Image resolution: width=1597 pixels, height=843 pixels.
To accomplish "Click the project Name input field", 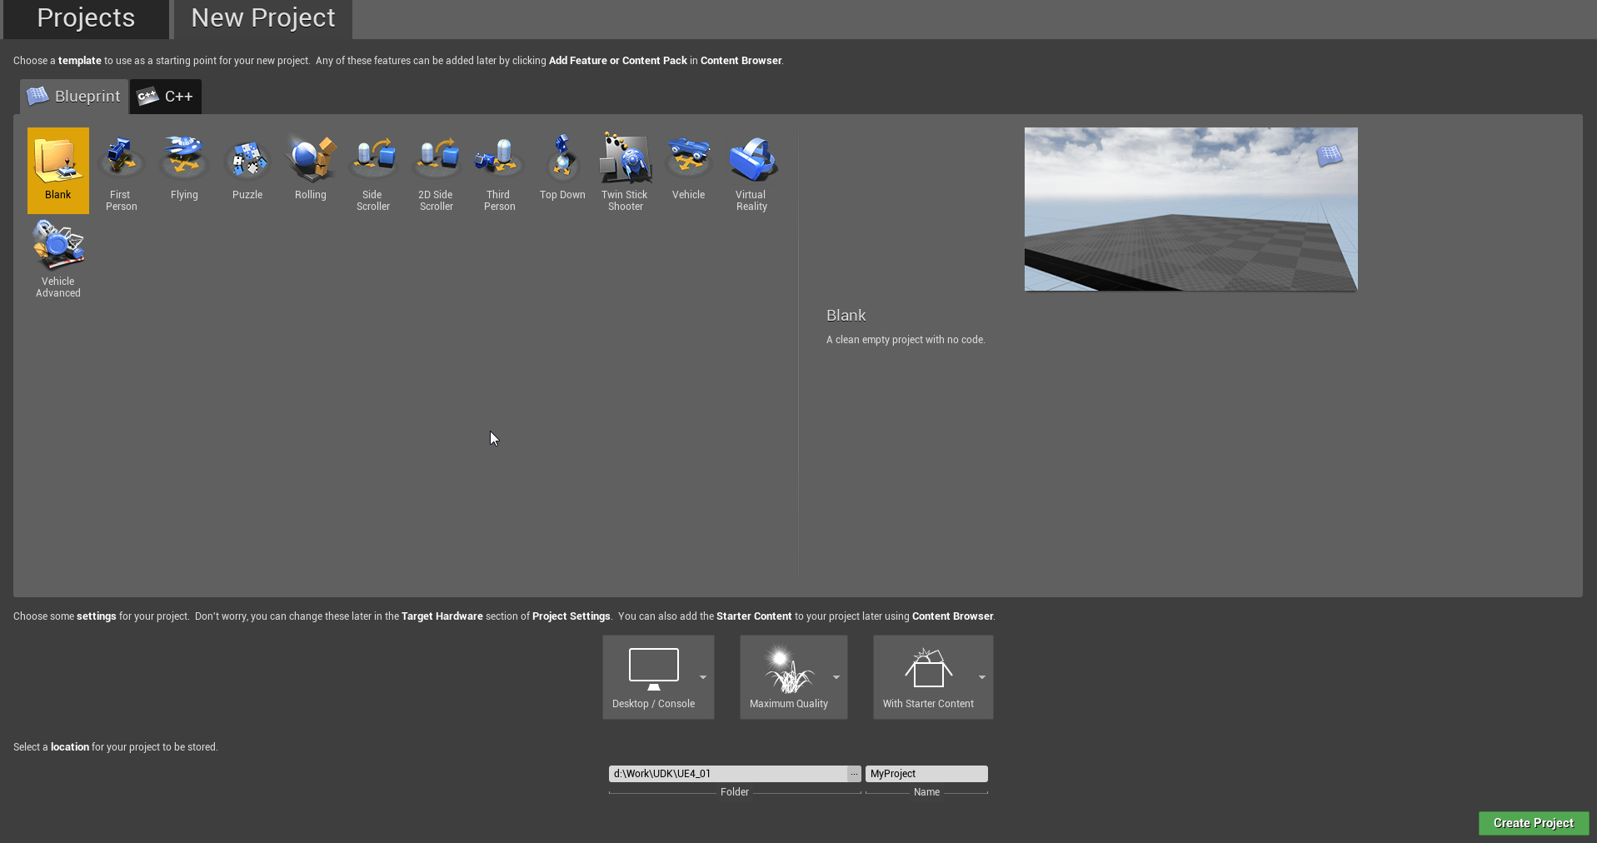I will (926, 774).
